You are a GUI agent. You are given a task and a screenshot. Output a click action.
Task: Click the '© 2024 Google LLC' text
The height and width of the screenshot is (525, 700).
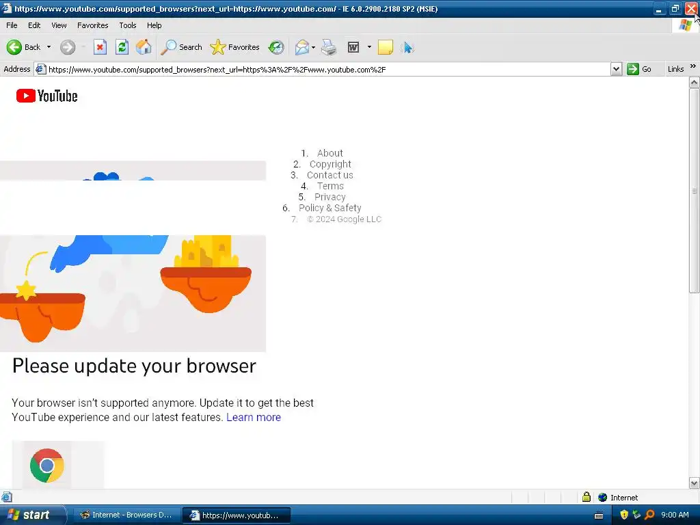(345, 219)
